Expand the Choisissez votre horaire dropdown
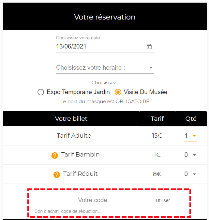209x220 pixels. point(105,68)
